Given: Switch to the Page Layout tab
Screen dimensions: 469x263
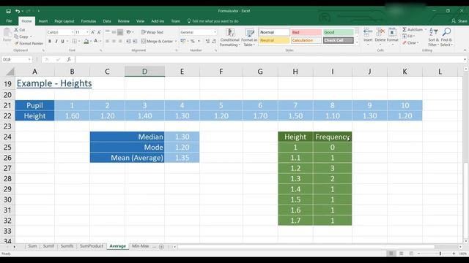Looking at the screenshot, I should pos(64,21).
